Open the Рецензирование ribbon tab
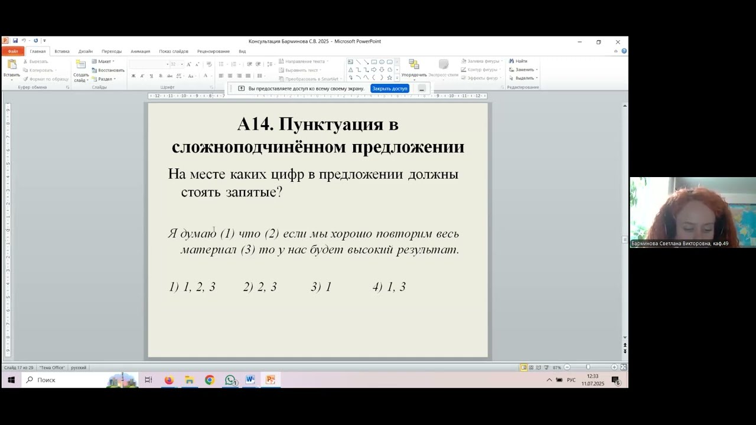 pos(214,51)
